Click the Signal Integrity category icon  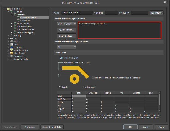[12, 59]
